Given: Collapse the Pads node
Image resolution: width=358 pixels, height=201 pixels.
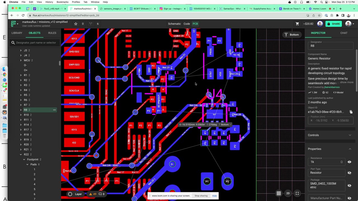Looking at the screenshot, I should tap(27, 164).
